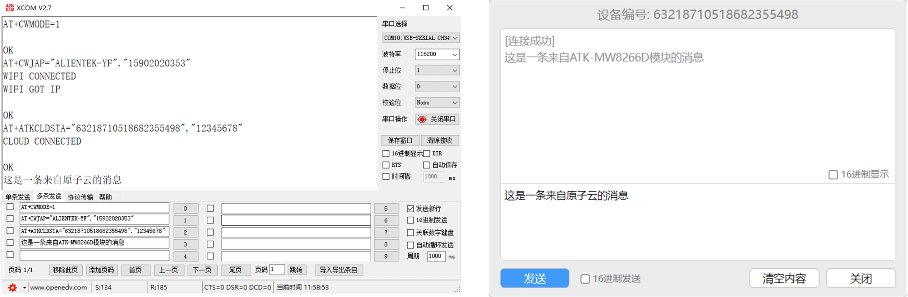Click the red settings gear icon
This screenshot has height=297, width=908.
pos(13,287)
